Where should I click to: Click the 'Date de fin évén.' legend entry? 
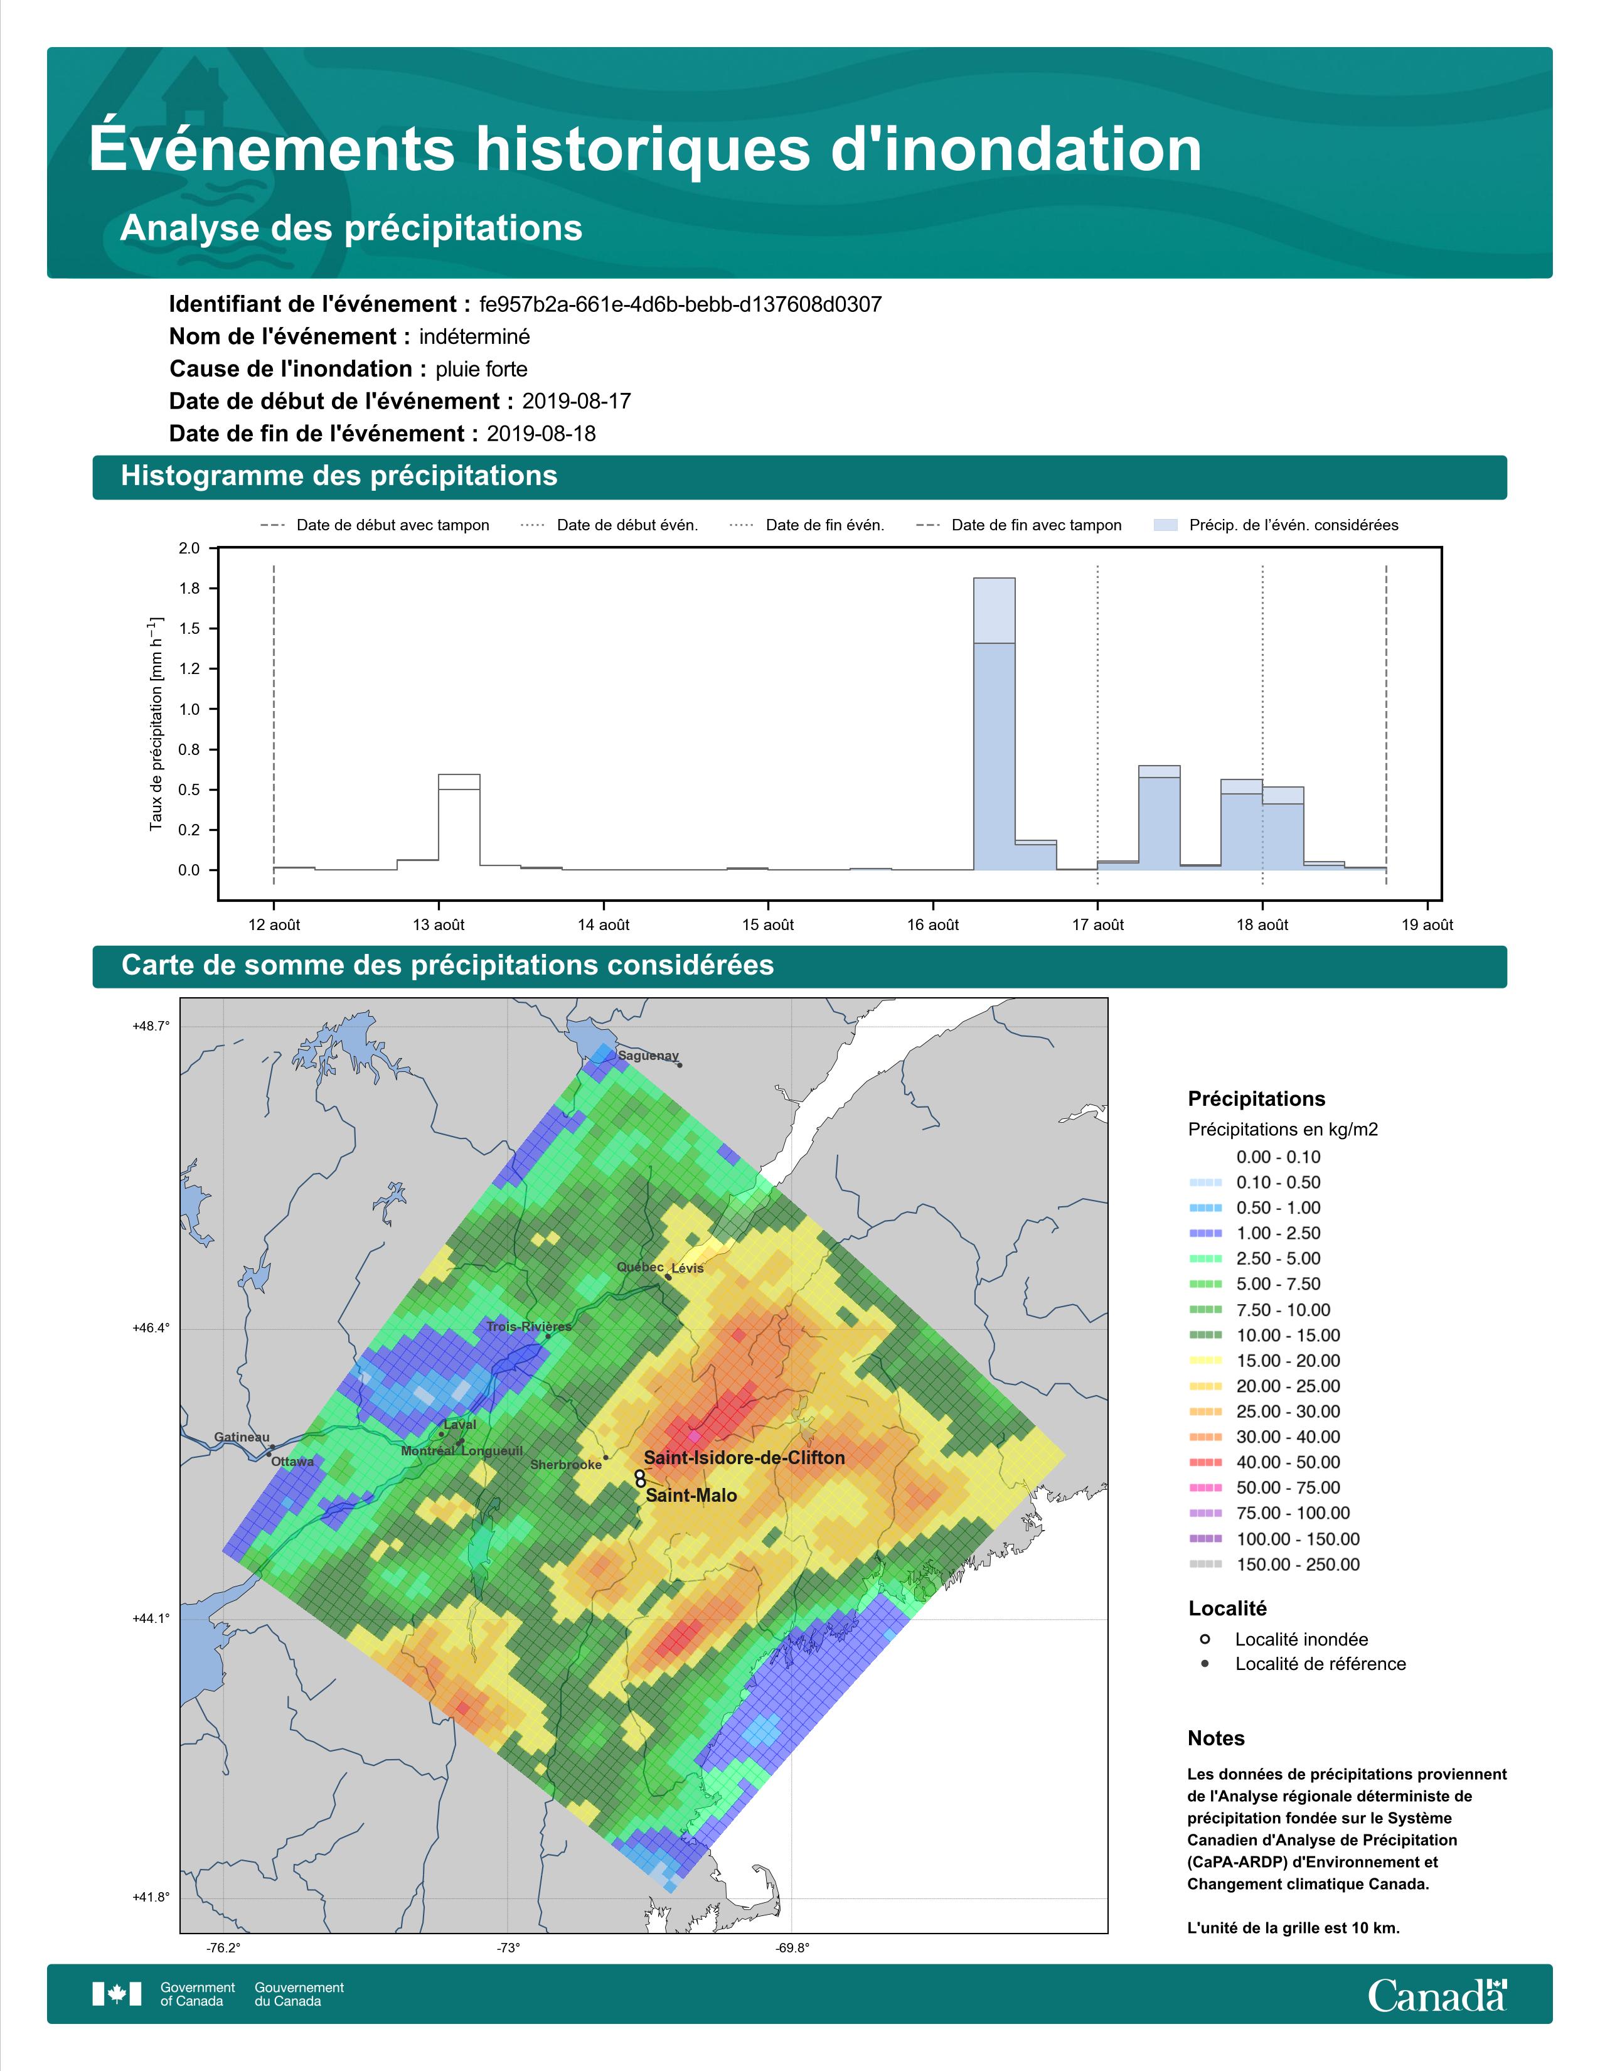[807, 525]
